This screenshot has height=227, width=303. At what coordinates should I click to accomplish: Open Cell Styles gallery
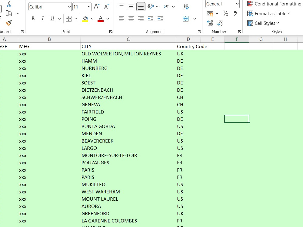(x=263, y=23)
